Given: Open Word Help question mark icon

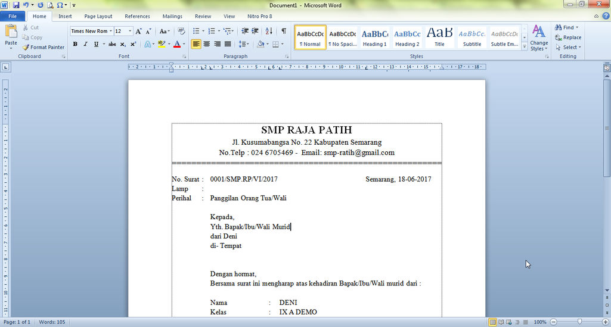Looking at the screenshot, I should 604,17.
